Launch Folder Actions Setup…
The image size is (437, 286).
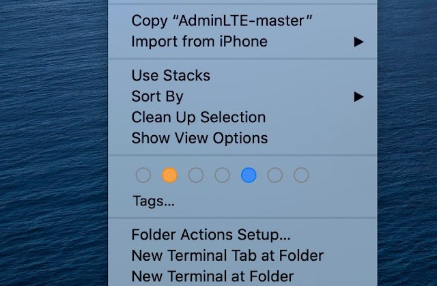pyautogui.click(x=211, y=235)
